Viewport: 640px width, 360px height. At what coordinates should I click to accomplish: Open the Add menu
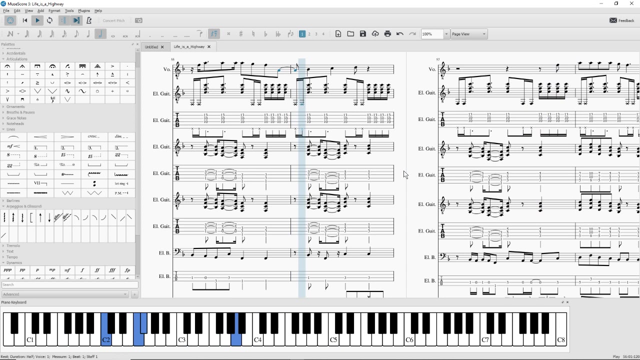pos(40,10)
